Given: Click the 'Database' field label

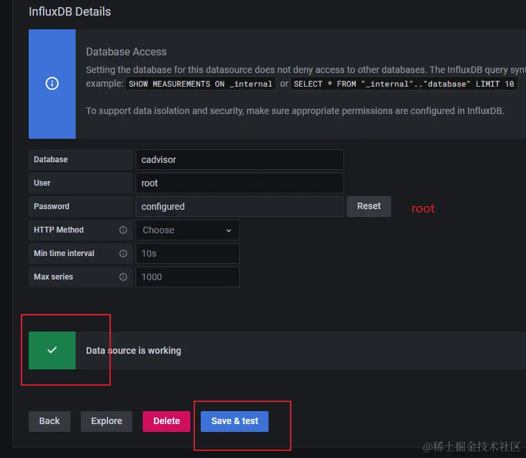Looking at the screenshot, I should (x=51, y=160).
